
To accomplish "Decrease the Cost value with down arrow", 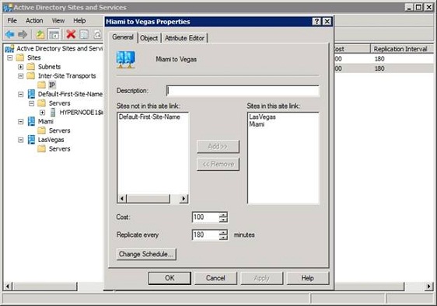I will click(x=223, y=220).
